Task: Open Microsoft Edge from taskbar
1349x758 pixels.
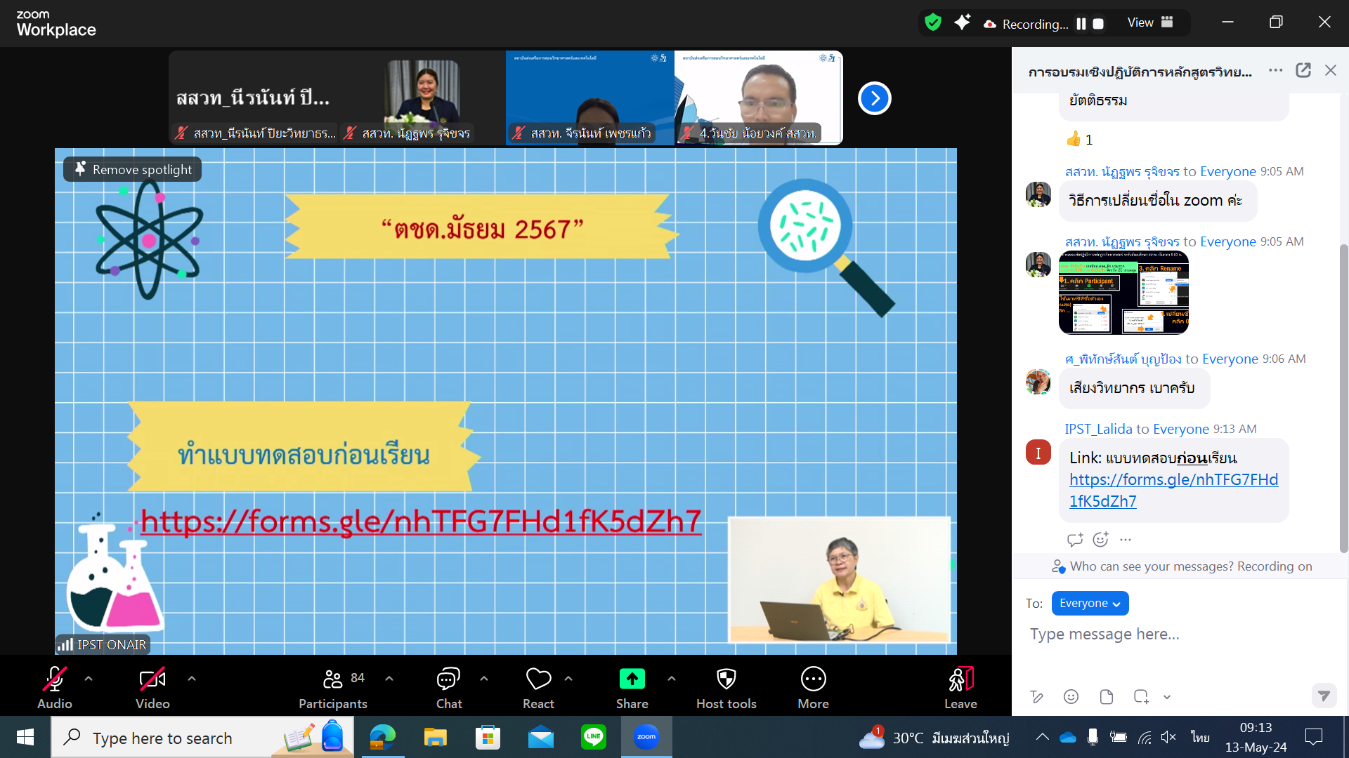Action: [383, 737]
